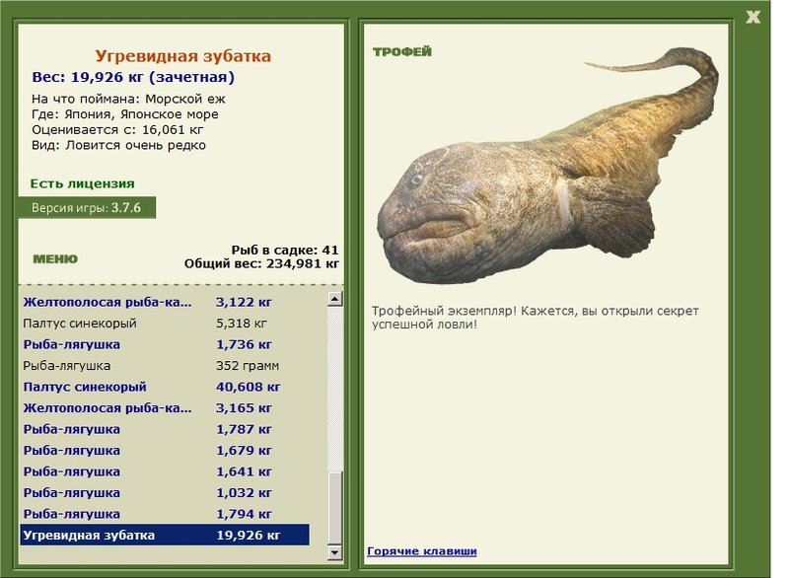Select Рыба-лягушка 352 грамм row
Image resolution: width=789 pixels, height=578 pixels.
point(165,366)
